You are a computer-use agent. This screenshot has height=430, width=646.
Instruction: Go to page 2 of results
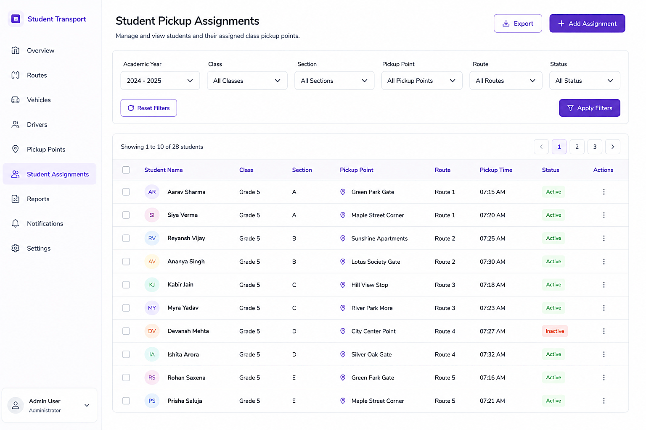(x=577, y=147)
